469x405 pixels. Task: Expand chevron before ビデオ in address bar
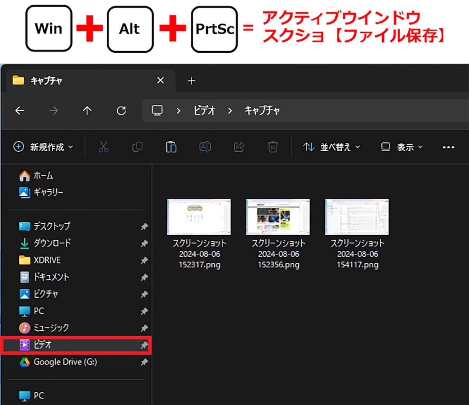coord(179,111)
